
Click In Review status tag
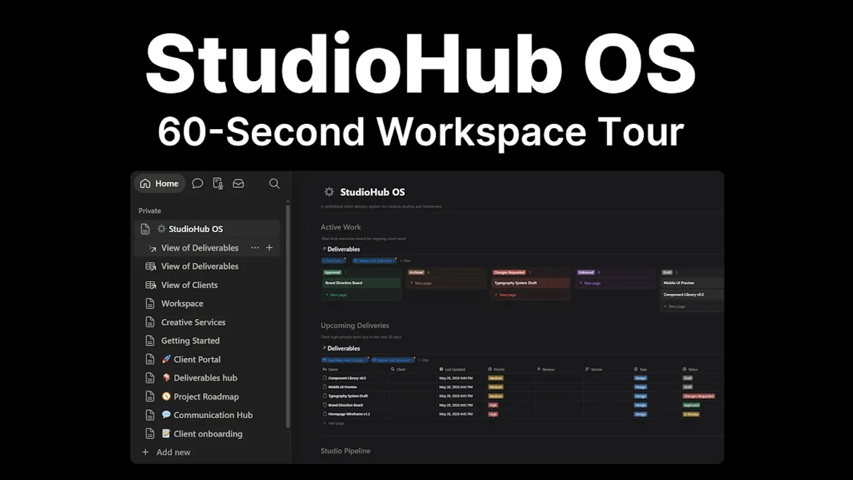(x=691, y=414)
